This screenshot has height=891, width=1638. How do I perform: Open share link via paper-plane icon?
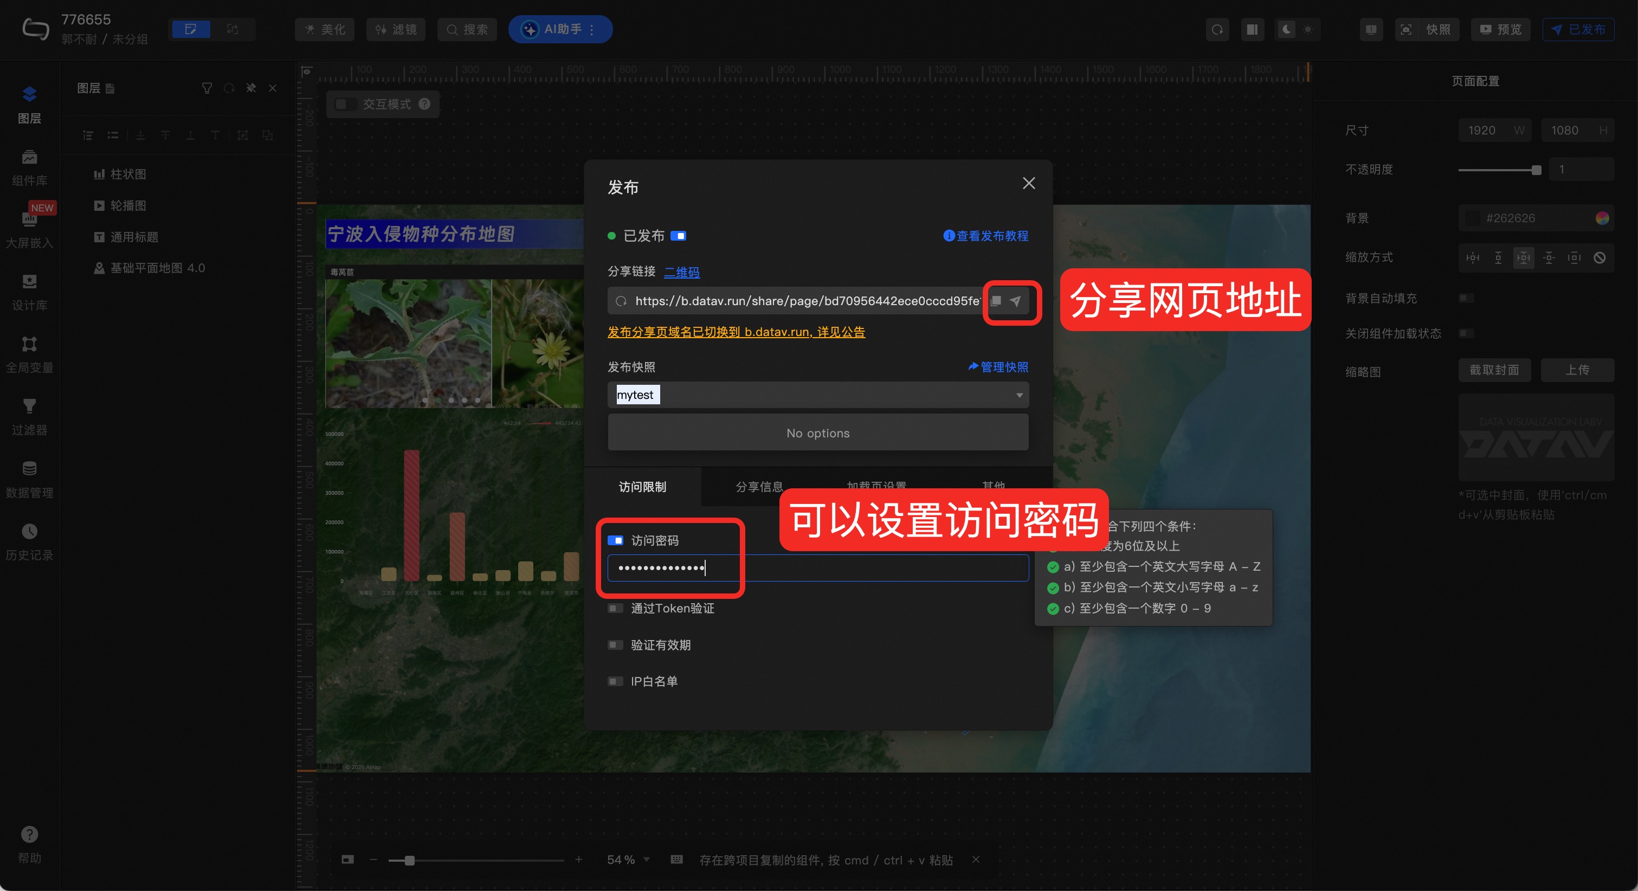pyautogui.click(x=1015, y=301)
